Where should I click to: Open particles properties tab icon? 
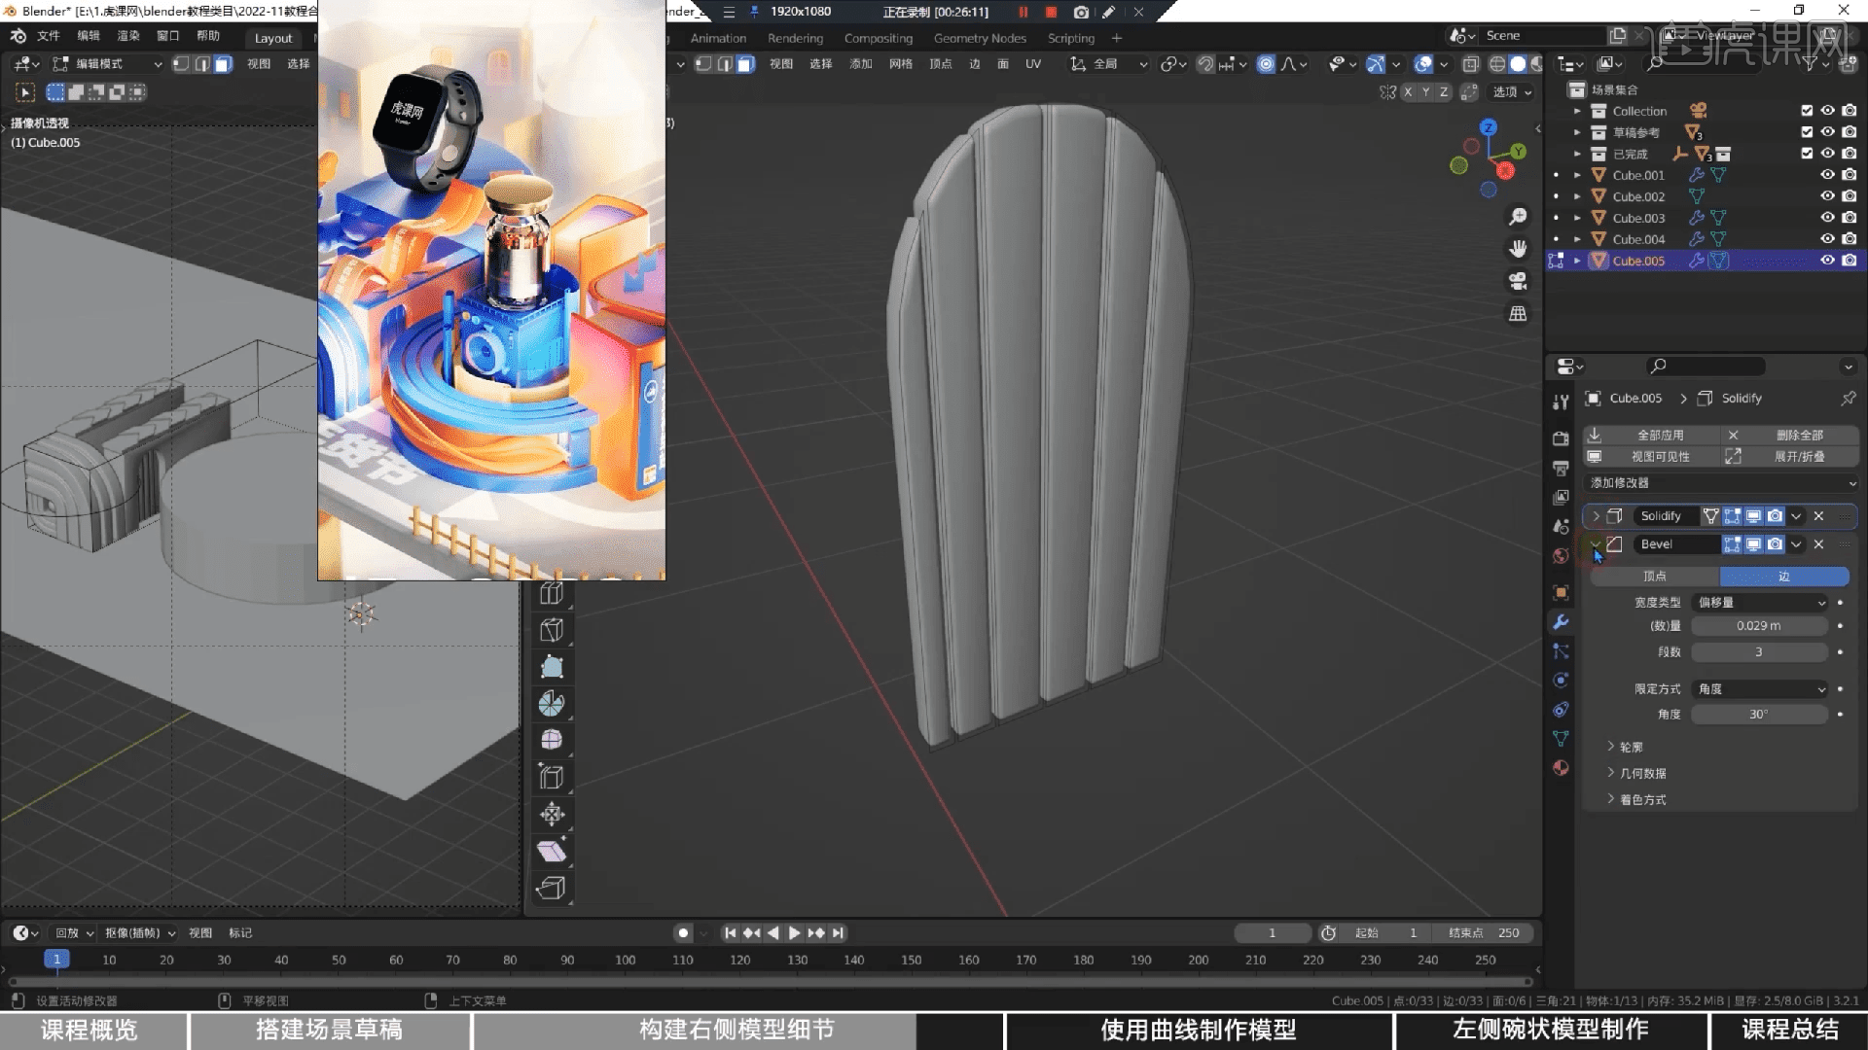click(x=1561, y=651)
